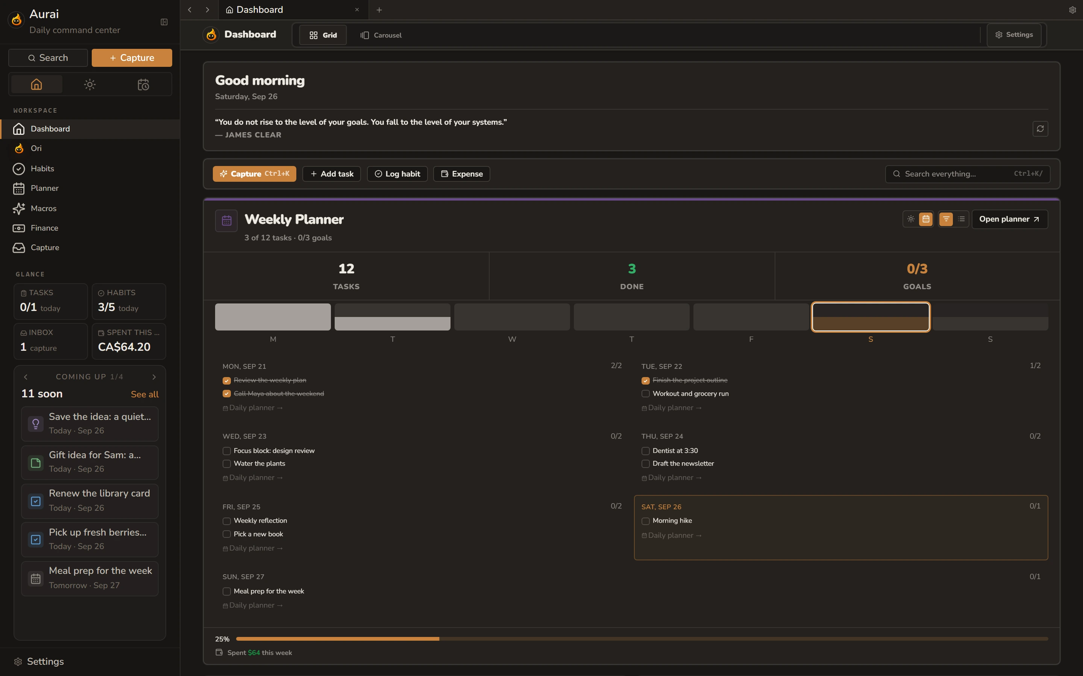
Task: Open the 'Renew the library card' task card
Action: (90, 501)
